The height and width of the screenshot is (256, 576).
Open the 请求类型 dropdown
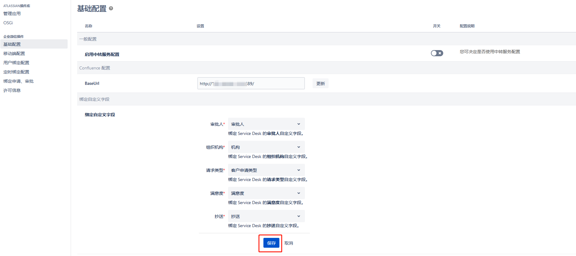click(x=266, y=170)
